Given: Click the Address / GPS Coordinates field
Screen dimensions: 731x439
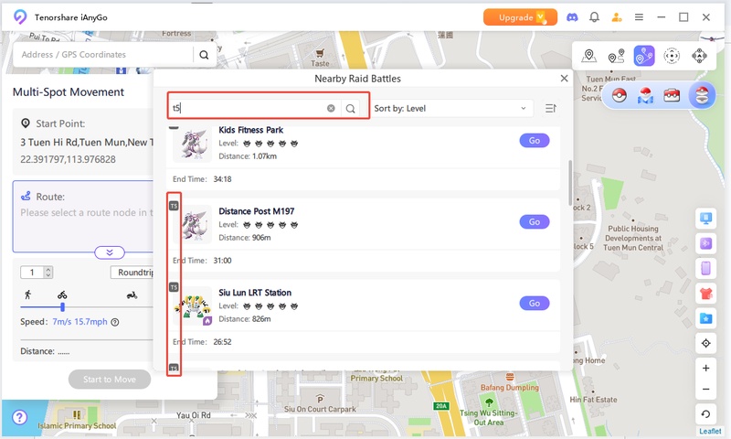Looking at the screenshot, I should (x=102, y=55).
